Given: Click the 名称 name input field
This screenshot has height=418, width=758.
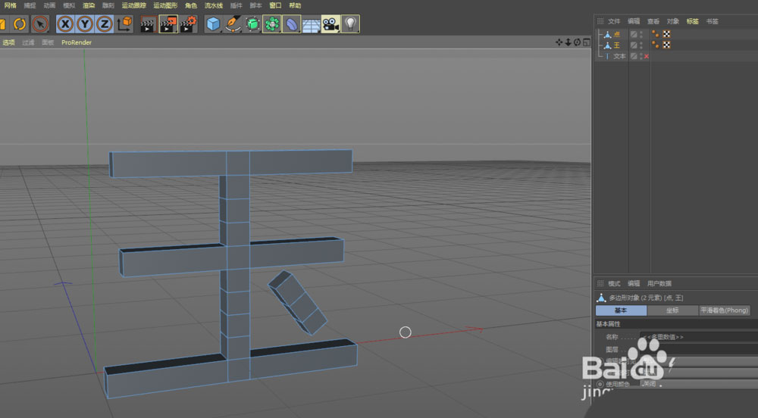Looking at the screenshot, I should 697,336.
